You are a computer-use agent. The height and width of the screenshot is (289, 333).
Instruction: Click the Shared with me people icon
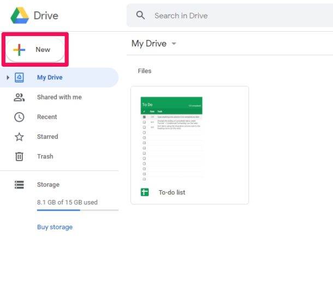coord(19,97)
